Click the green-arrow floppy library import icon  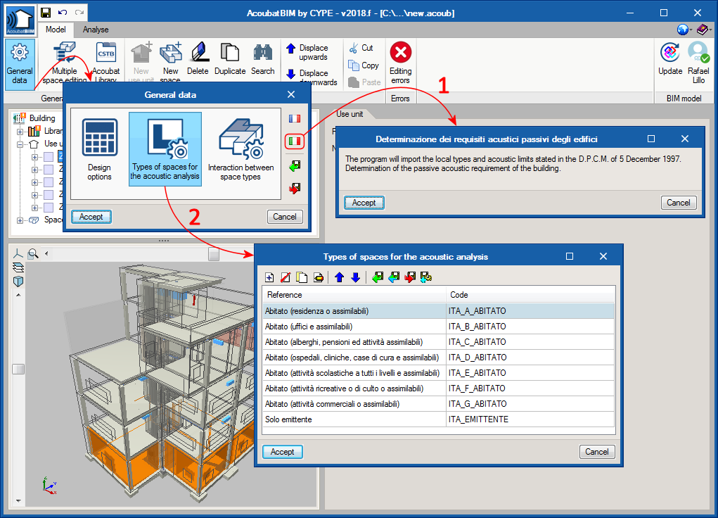(x=378, y=277)
